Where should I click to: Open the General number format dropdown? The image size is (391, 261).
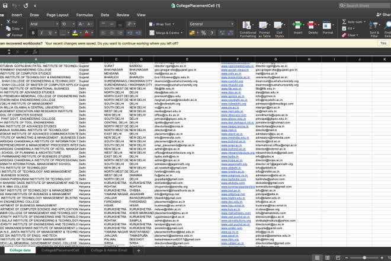tap(211, 24)
